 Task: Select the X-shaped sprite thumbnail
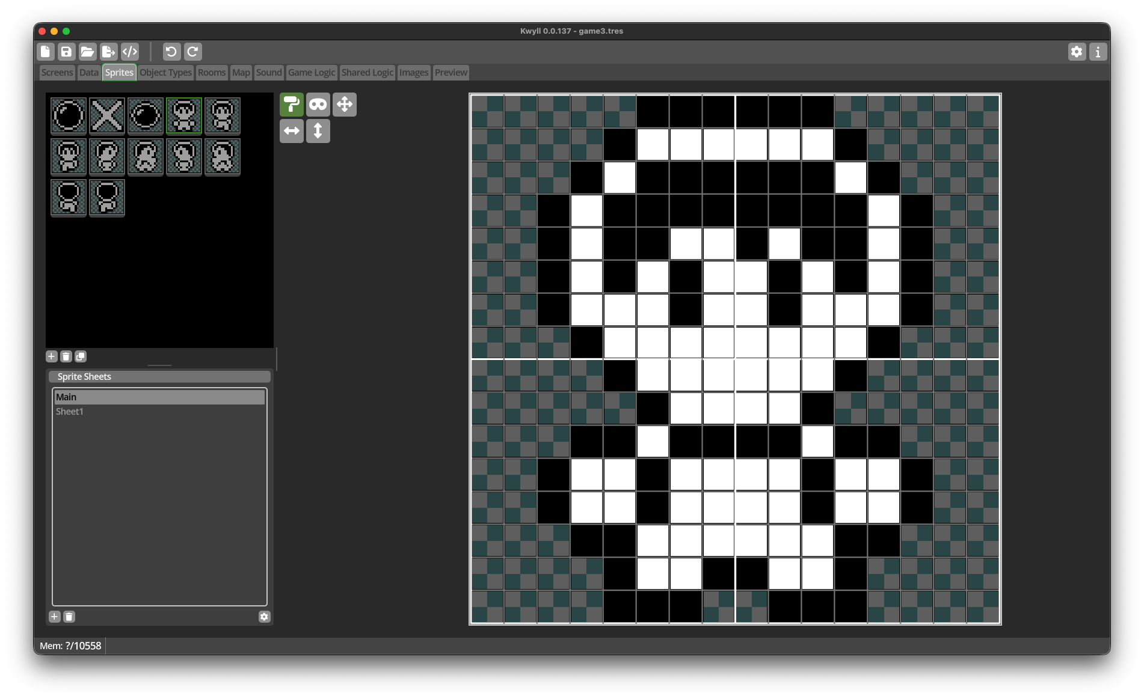click(x=107, y=115)
